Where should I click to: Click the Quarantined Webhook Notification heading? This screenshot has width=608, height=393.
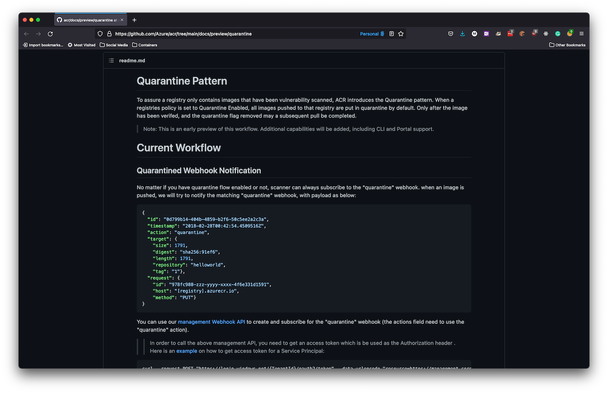tap(199, 171)
